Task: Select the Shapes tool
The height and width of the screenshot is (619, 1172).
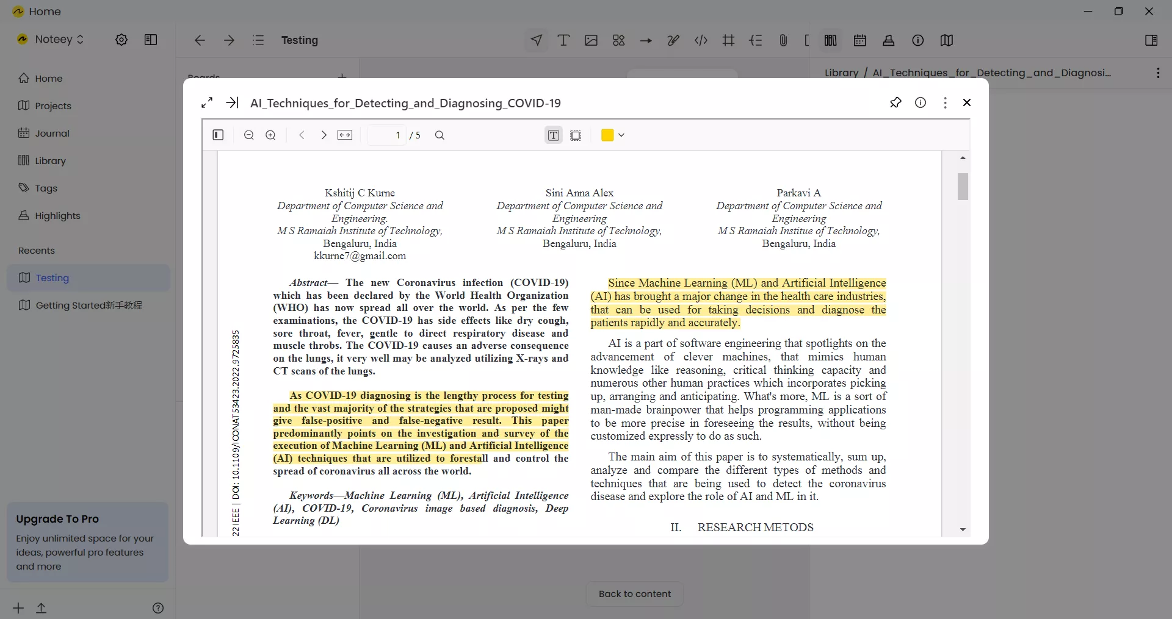Action: pyautogui.click(x=618, y=40)
